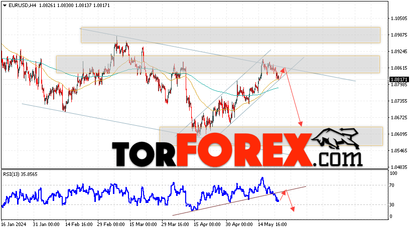
Task: Click the 14 May 16:00 time label
Action: [272, 224]
